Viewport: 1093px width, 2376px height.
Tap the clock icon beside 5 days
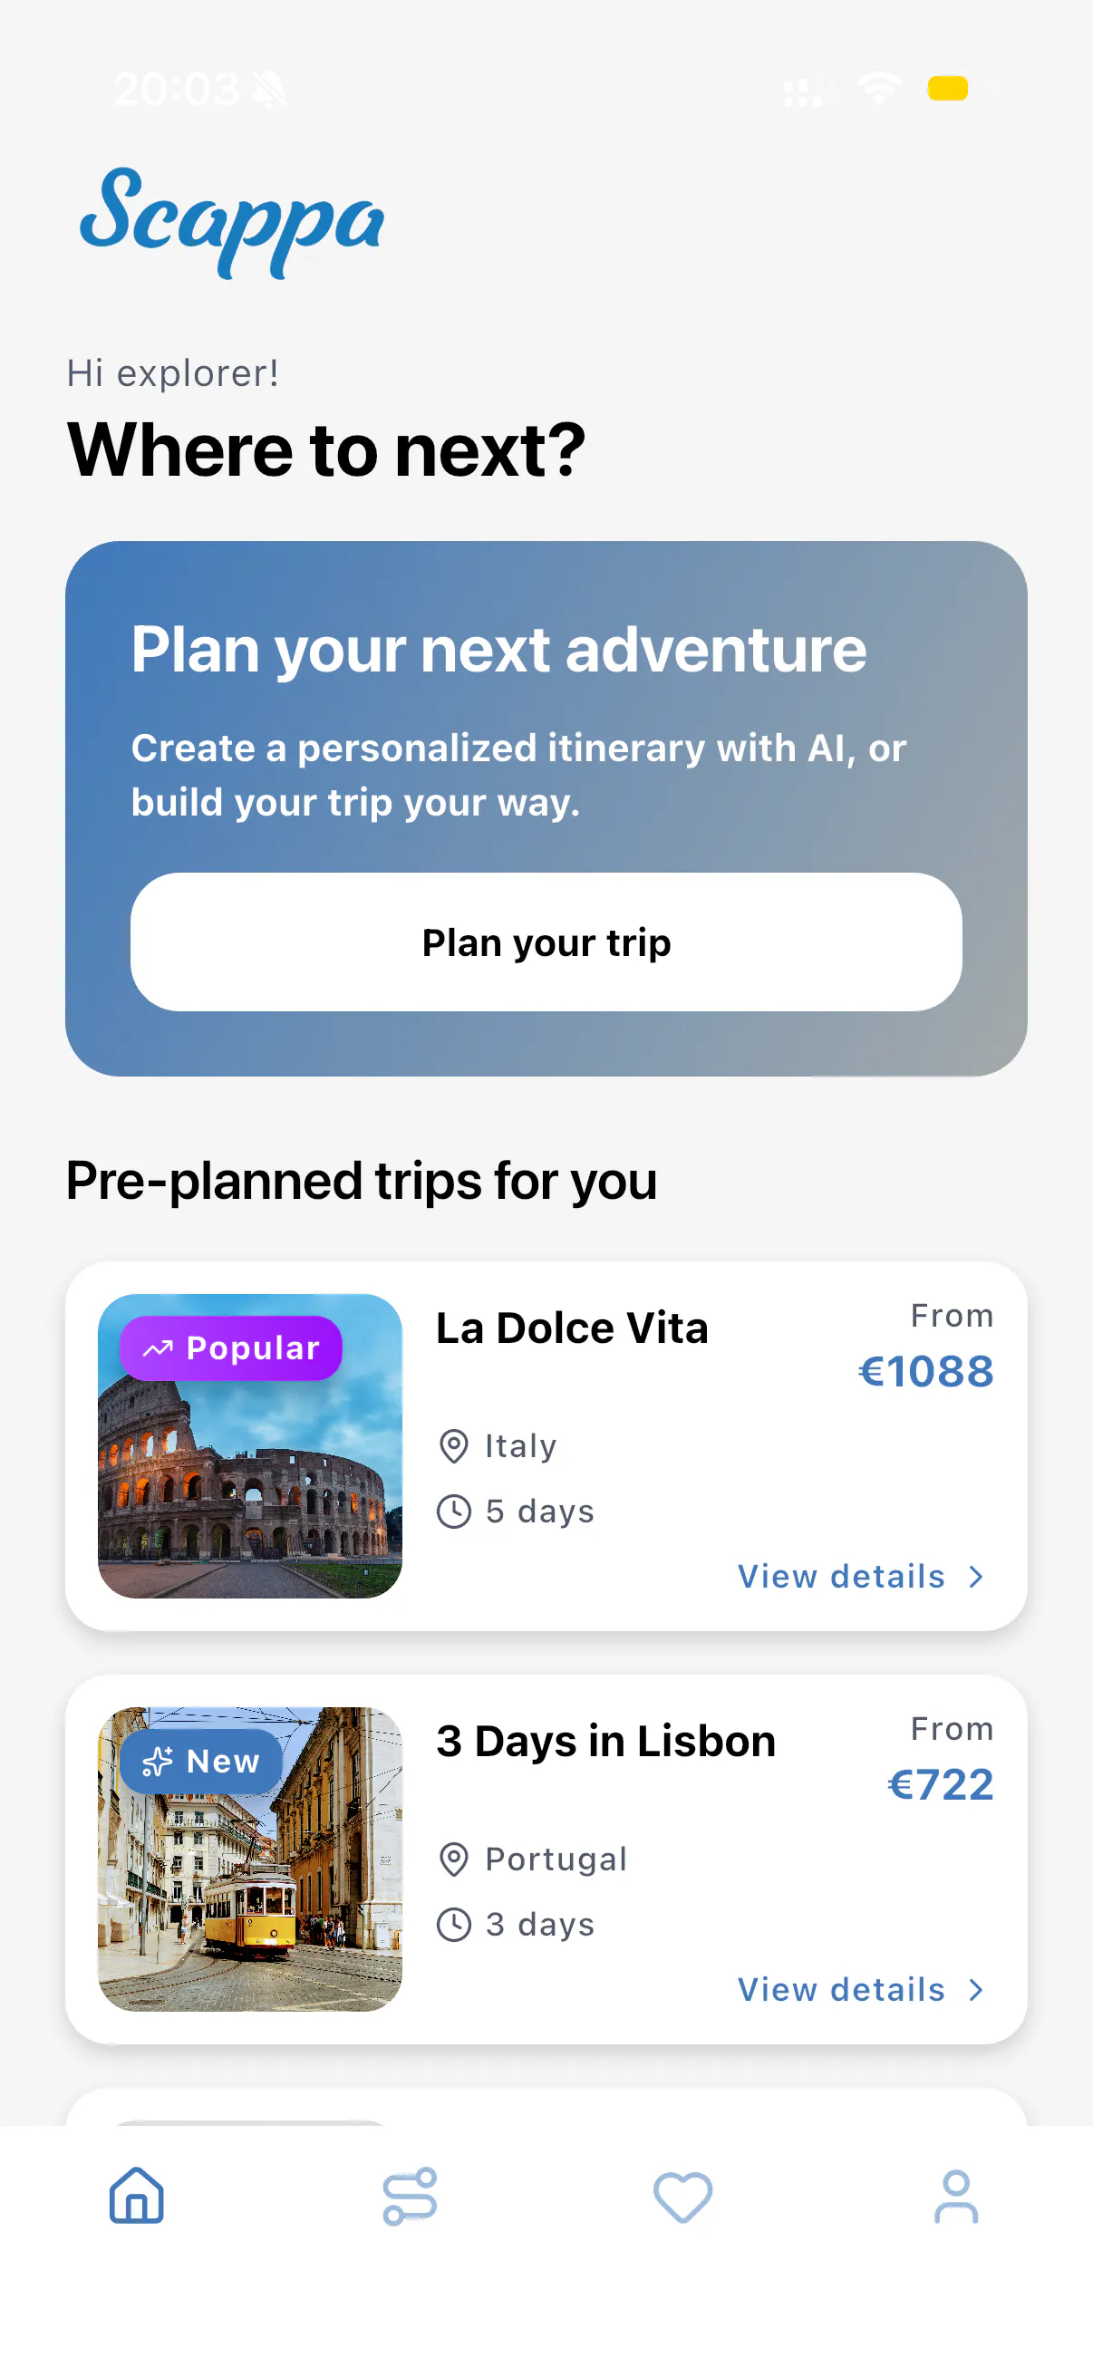[x=453, y=1511]
